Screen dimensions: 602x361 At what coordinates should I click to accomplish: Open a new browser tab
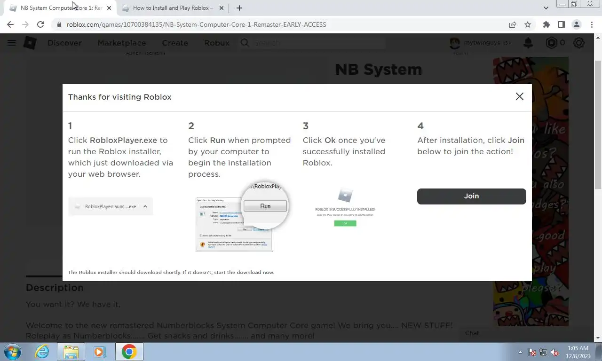239,8
